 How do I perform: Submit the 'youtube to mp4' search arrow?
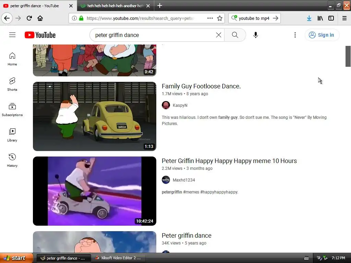(276, 18)
